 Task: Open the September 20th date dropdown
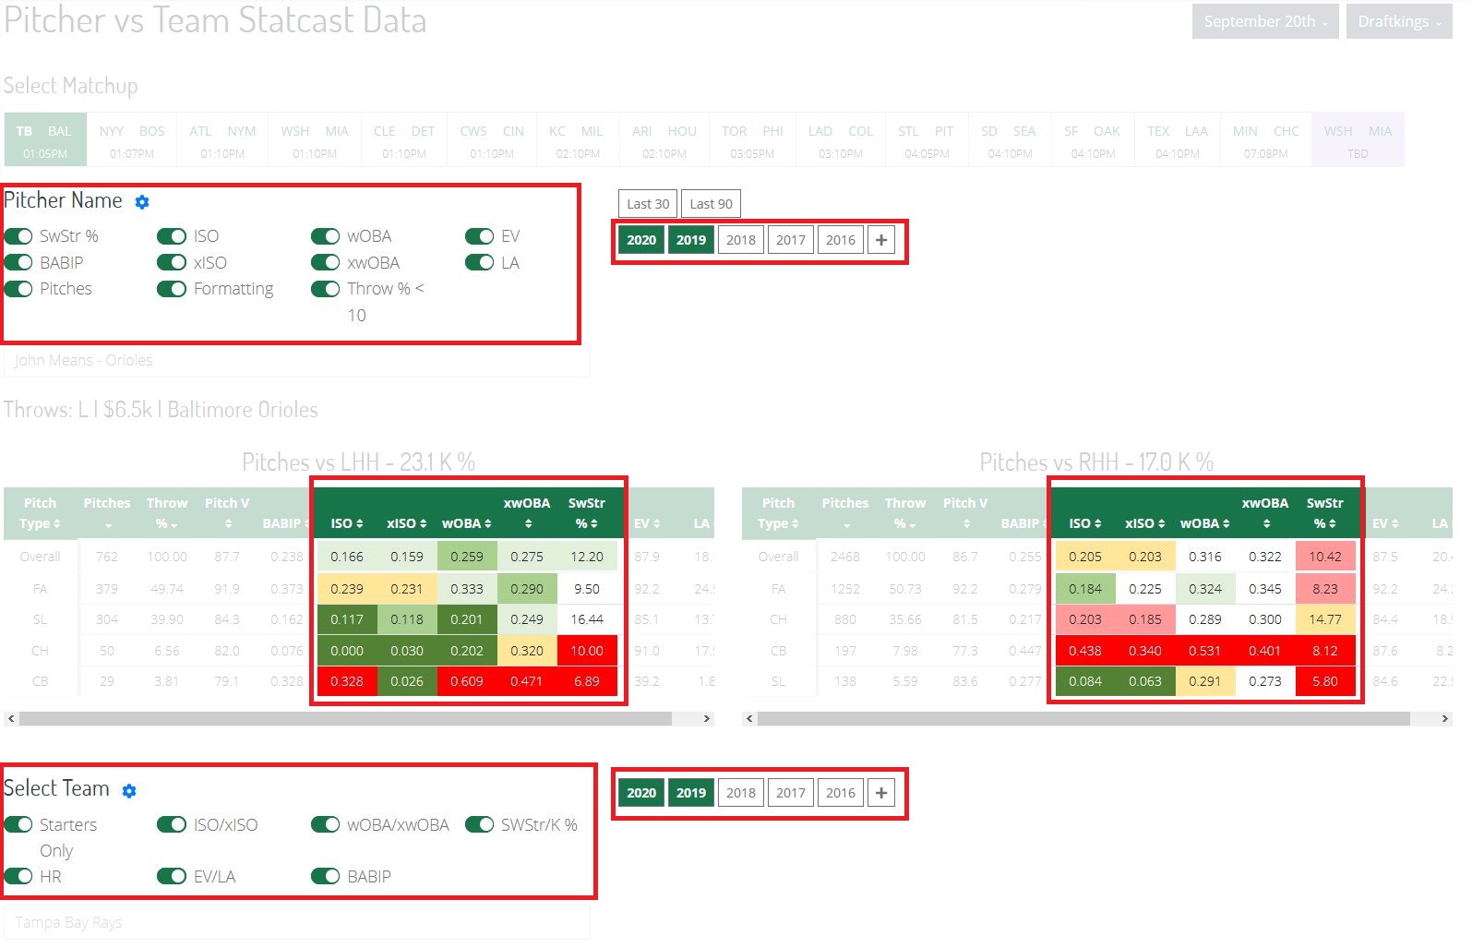1264,21
